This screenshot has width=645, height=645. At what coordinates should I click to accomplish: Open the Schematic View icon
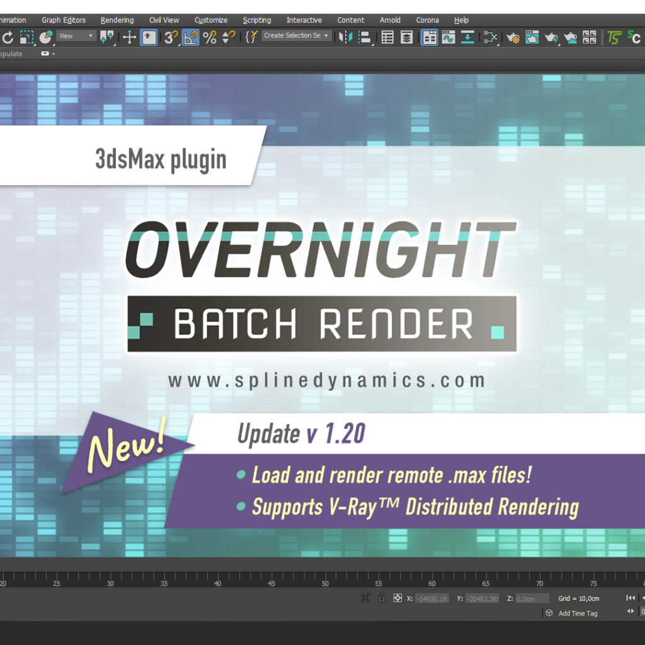[490, 37]
